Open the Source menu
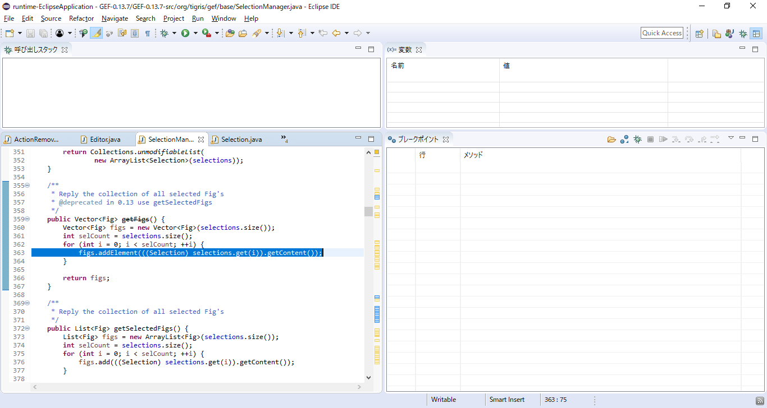 pyautogui.click(x=51, y=18)
